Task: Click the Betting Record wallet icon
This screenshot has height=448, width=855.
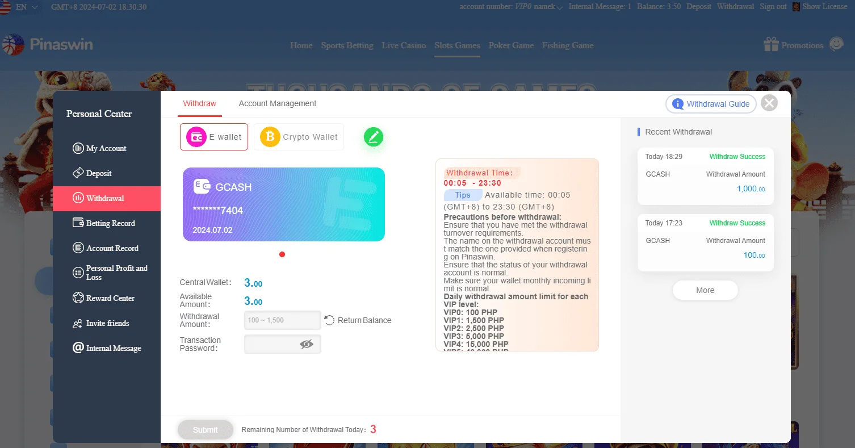Action: (x=78, y=223)
